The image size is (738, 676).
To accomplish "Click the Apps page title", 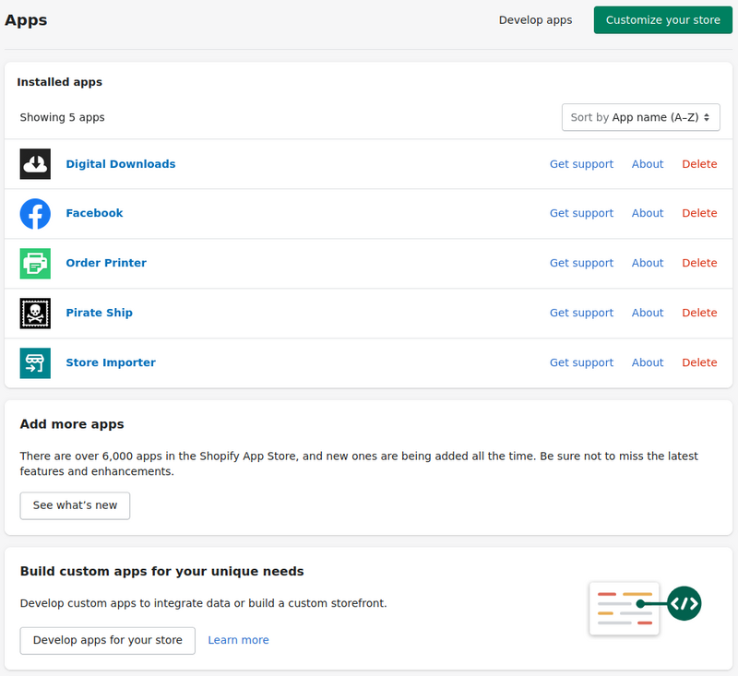I will click(x=26, y=20).
